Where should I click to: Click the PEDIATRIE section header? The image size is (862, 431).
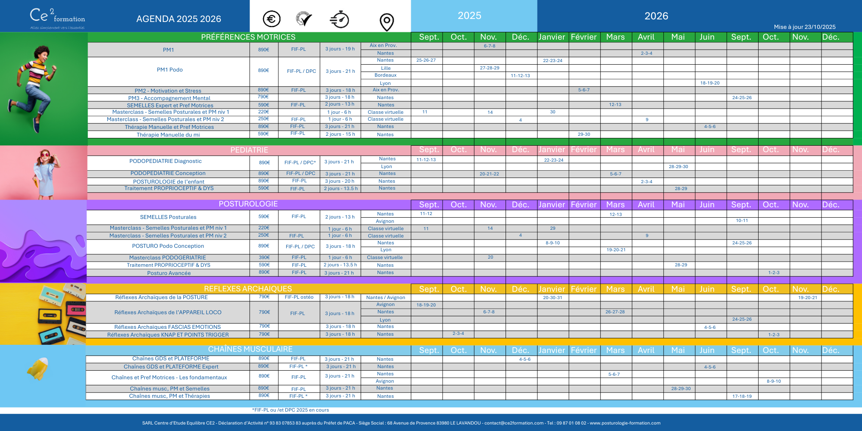tap(249, 150)
